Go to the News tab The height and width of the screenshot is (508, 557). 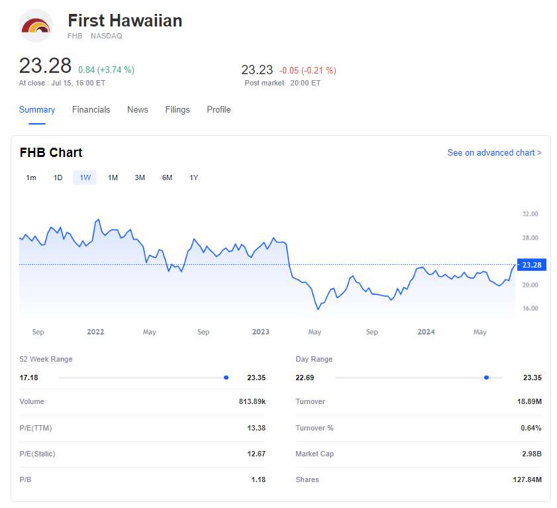click(138, 110)
